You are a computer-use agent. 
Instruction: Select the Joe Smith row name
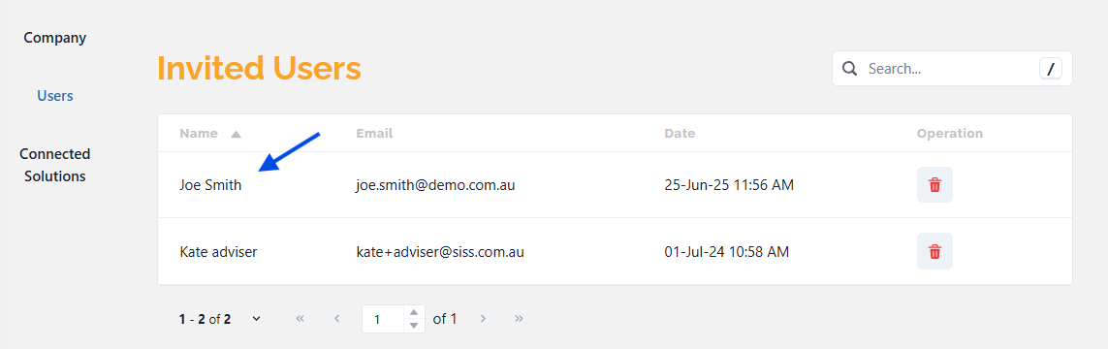pos(210,185)
